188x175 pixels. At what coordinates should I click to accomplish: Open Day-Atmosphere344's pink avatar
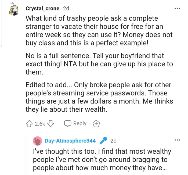[37, 141]
